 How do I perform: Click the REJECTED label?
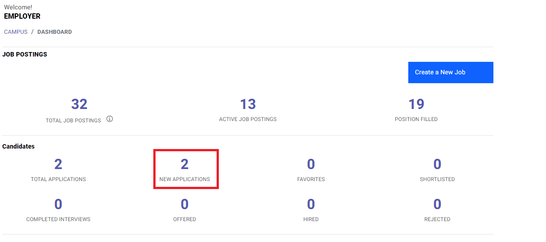pos(437,219)
